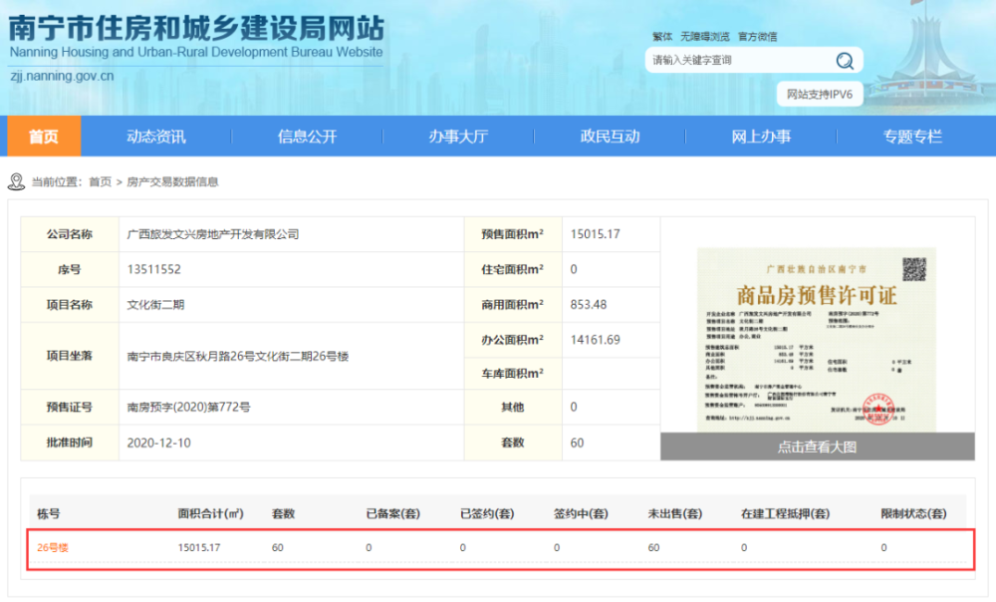Click 点击查看大图 to enlarge permit

point(817,447)
